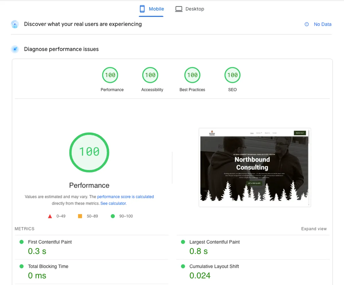The width and height of the screenshot is (344, 285).
Task: Open the See calculator link
Action: tap(113, 203)
